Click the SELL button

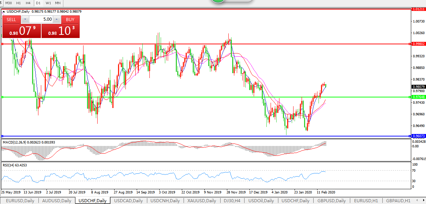coord(11,19)
